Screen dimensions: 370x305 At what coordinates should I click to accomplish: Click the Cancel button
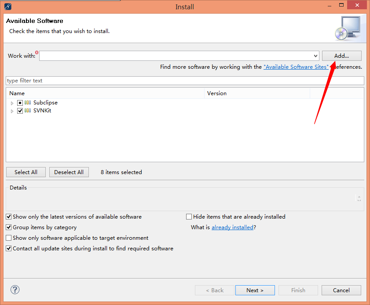tap(341, 290)
